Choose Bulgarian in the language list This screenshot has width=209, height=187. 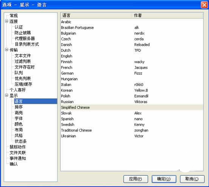(x=68, y=33)
